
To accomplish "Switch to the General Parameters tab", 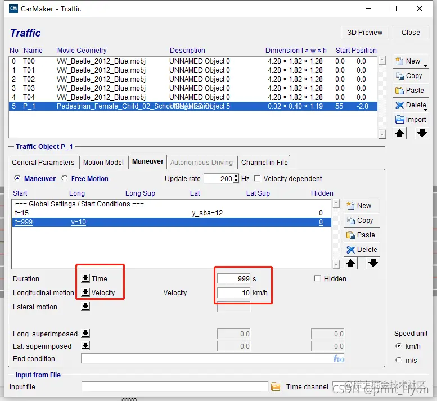I will 43,162.
